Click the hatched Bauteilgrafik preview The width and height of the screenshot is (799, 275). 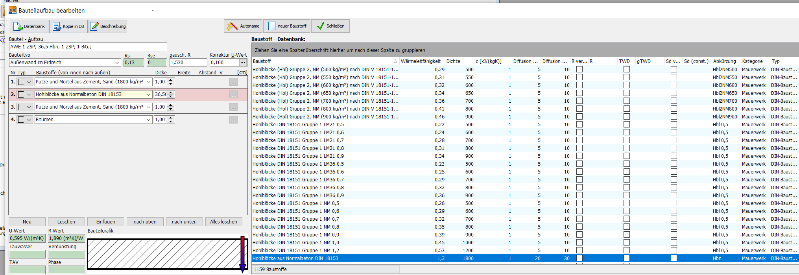point(163,254)
